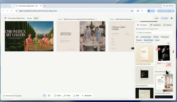Open a new browser tab
This screenshot has width=177, height=102.
coord(45,6)
